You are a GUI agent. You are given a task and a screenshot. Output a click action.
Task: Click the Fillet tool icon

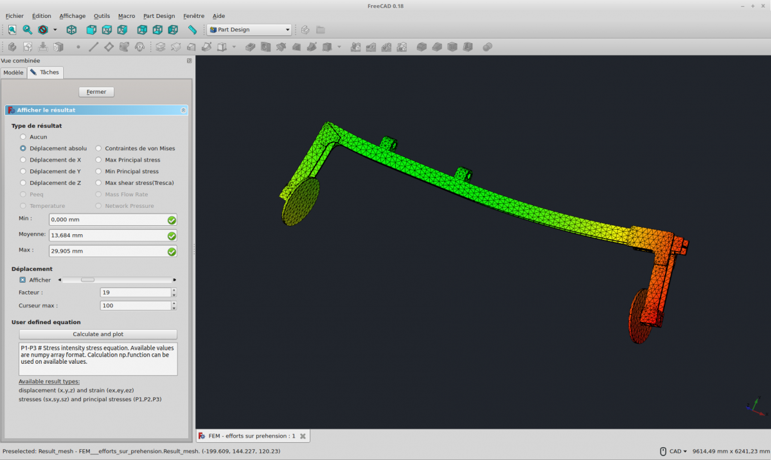[422, 47]
